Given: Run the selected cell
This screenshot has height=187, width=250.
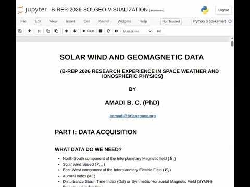Looking at the screenshot, I should pos(88,31).
